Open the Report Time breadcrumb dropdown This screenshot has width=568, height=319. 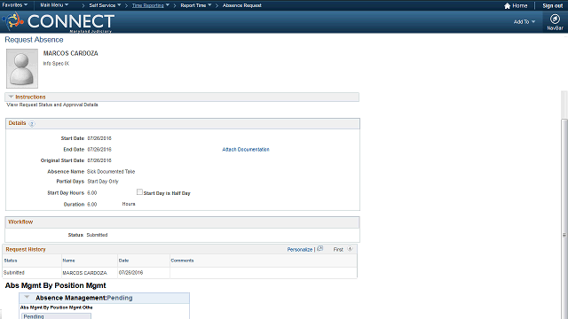[x=196, y=5]
